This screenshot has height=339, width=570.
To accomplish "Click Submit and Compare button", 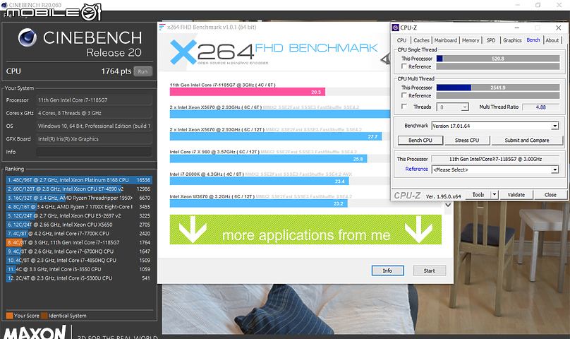I will click(527, 140).
